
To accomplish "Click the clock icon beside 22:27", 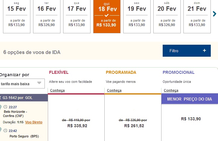I will 5,107.
